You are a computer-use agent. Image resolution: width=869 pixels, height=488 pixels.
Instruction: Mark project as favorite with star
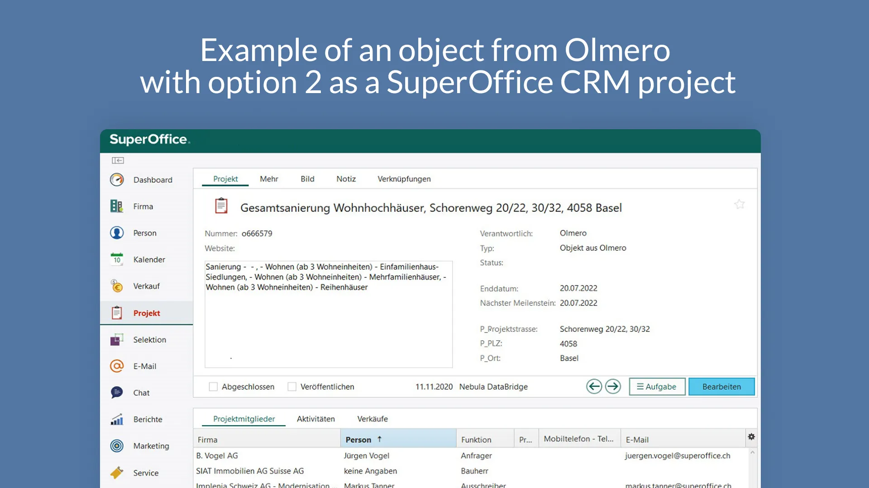pyautogui.click(x=740, y=205)
